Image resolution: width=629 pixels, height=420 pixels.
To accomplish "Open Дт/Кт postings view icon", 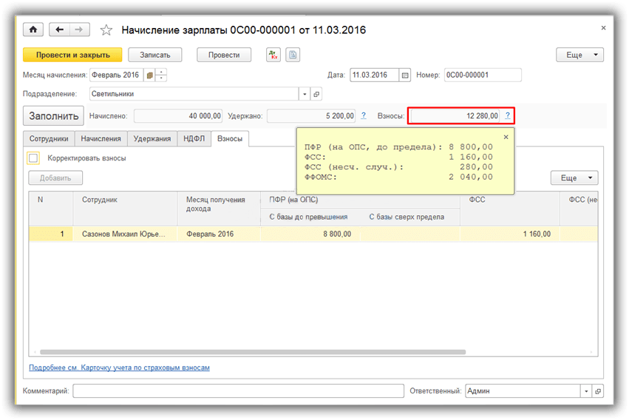I will [x=273, y=55].
